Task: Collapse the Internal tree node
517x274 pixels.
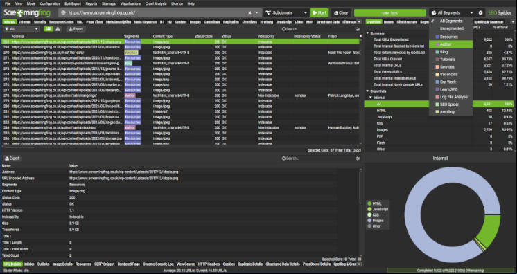Action: point(371,98)
